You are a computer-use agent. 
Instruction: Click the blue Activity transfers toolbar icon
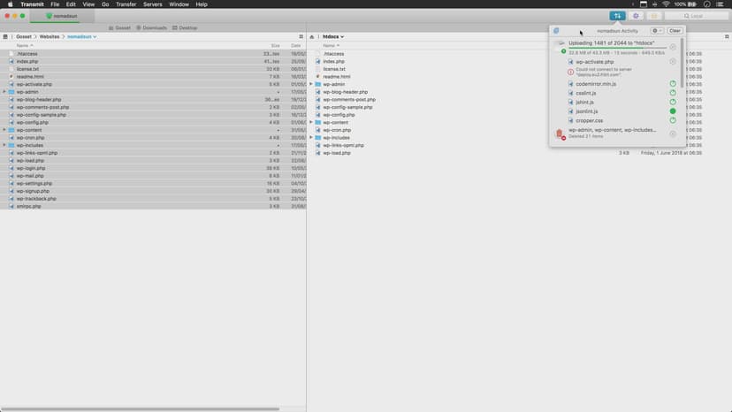[616, 16]
